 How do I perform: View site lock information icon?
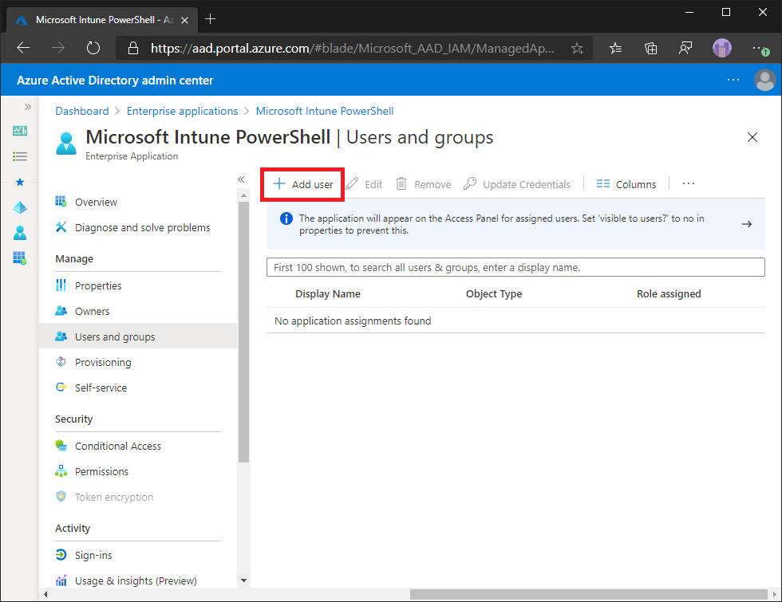coord(132,49)
